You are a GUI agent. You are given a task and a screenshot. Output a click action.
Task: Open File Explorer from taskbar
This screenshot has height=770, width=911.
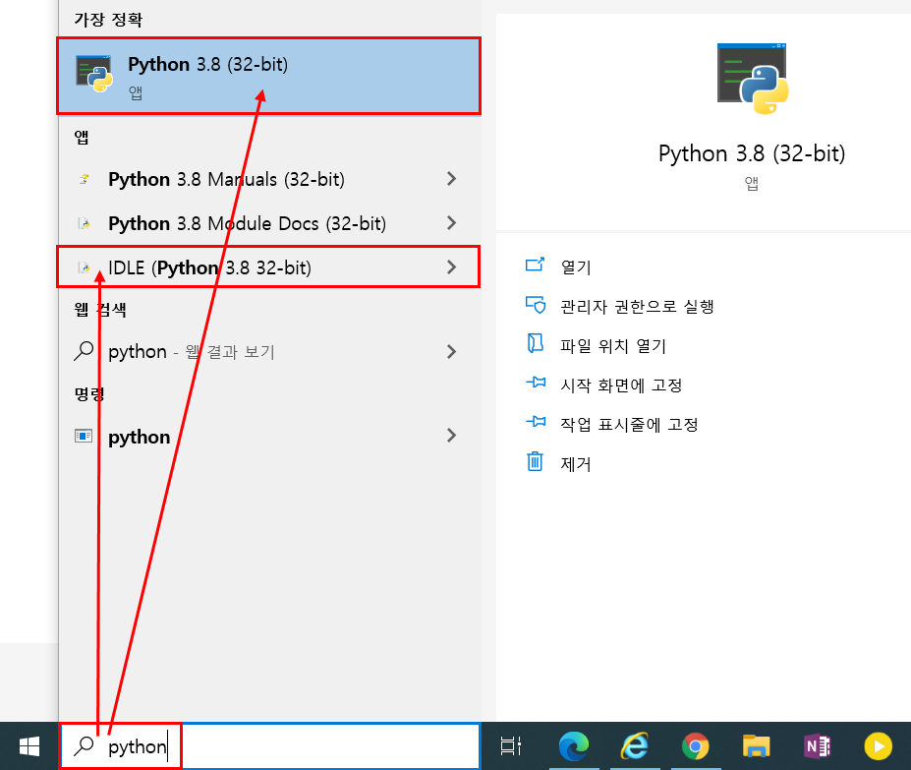pos(756,746)
